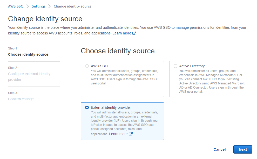Go to Step 1 Choose identity source
Image resolution: width=257 pixels, height=159 pixels.
(x=28, y=54)
